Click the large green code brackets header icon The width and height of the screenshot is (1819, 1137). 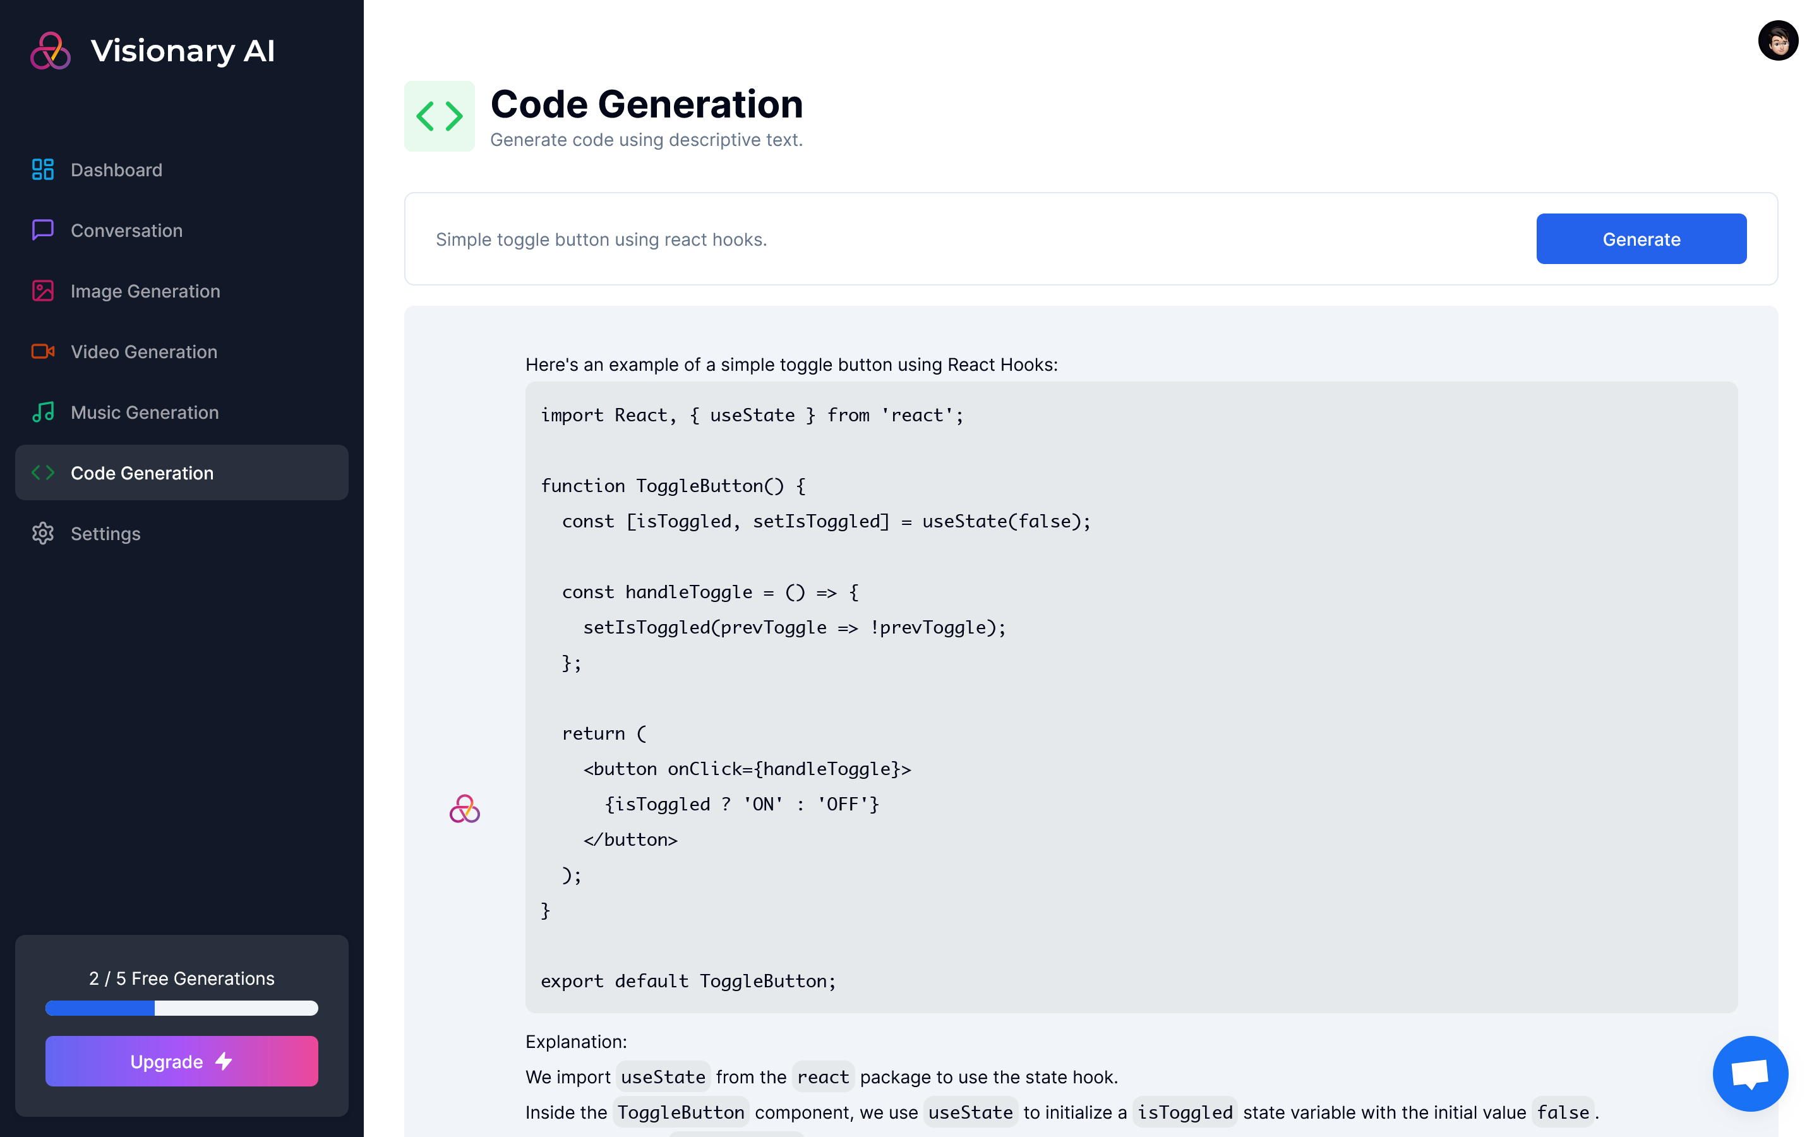click(x=440, y=117)
